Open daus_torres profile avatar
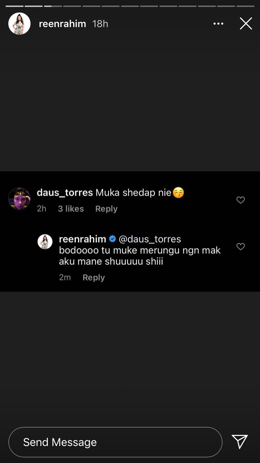Viewport: 260px width, 463px height. (x=19, y=199)
